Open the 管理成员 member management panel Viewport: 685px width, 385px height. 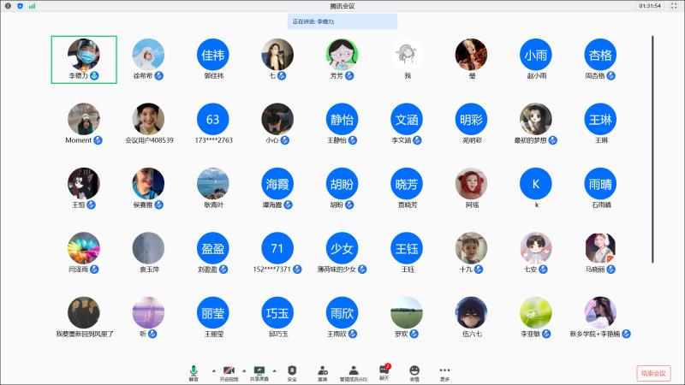click(353, 371)
